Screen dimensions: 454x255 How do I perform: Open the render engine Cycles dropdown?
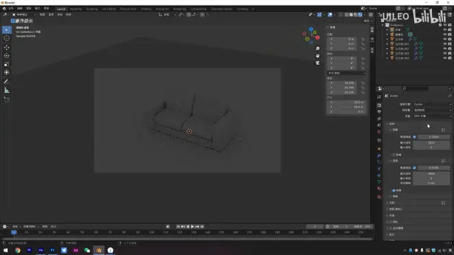point(432,104)
